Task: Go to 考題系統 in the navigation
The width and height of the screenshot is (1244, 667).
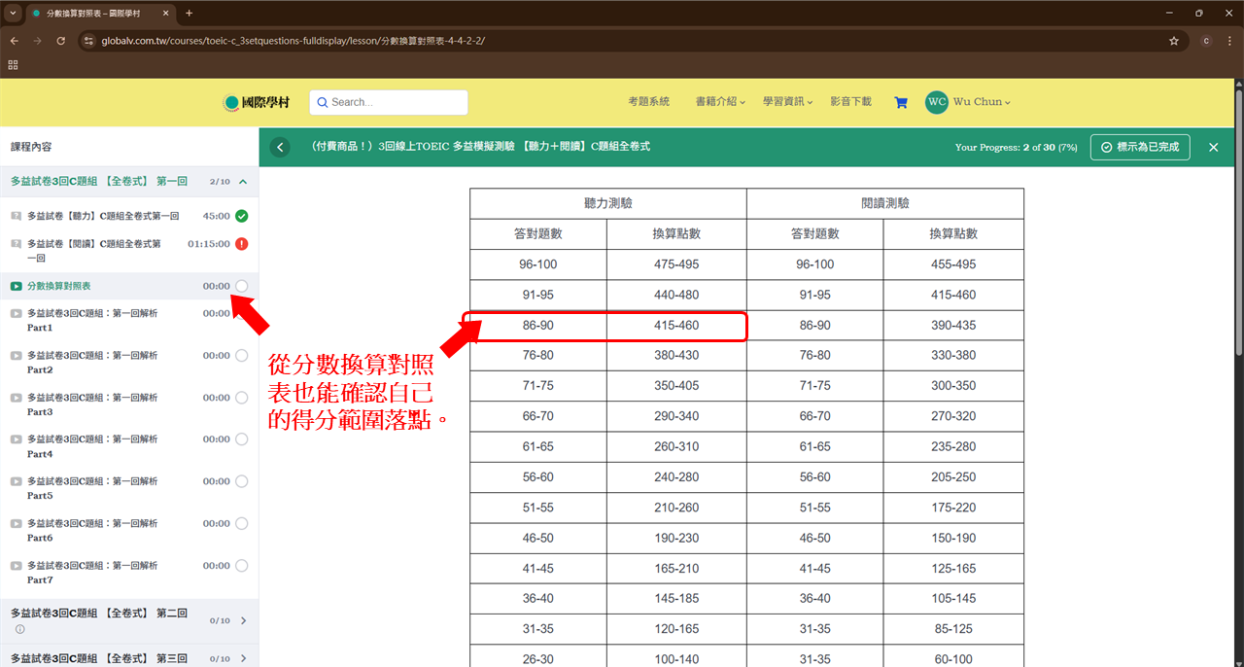Action: [x=648, y=102]
